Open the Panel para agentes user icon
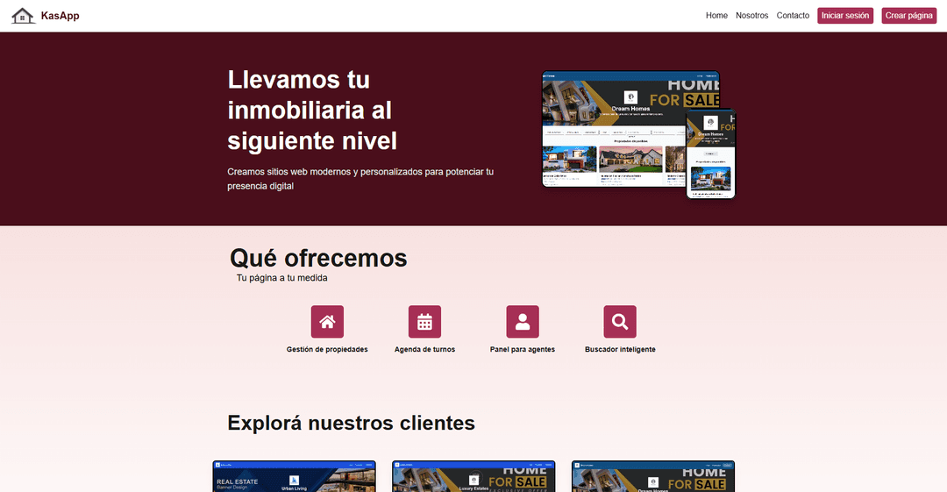Screen dimensions: 947x492 [523, 322]
